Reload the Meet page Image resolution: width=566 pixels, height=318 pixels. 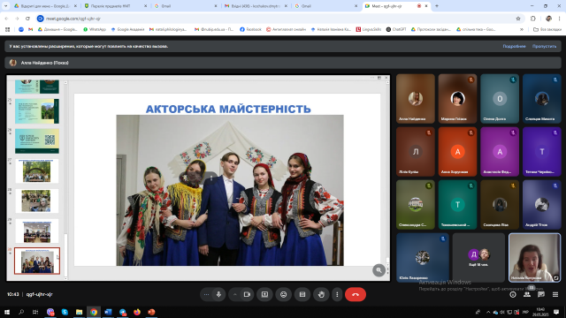(27, 19)
